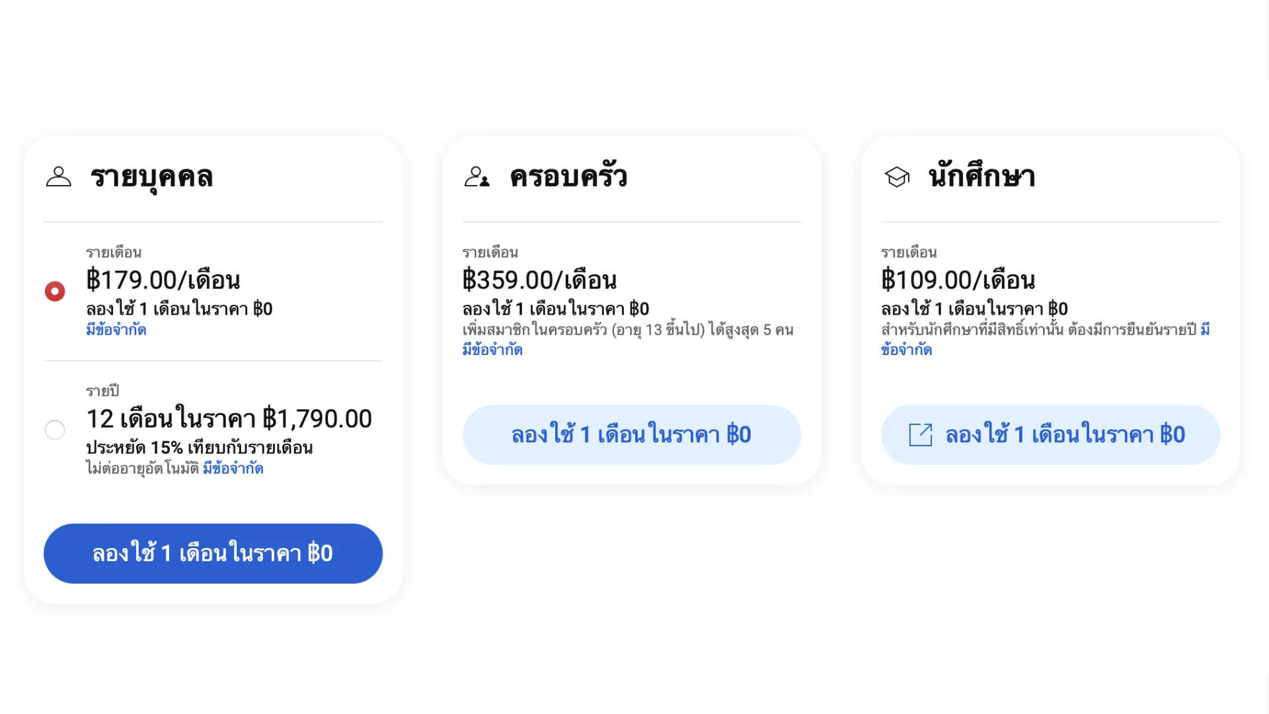The width and height of the screenshot is (1269, 714).
Task: Open restrictions link under monthly individual plan
Action: pyautogui.click(x=116, y=330)
